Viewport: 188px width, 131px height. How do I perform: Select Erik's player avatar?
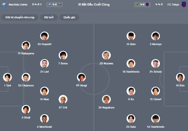pos(63,99)
